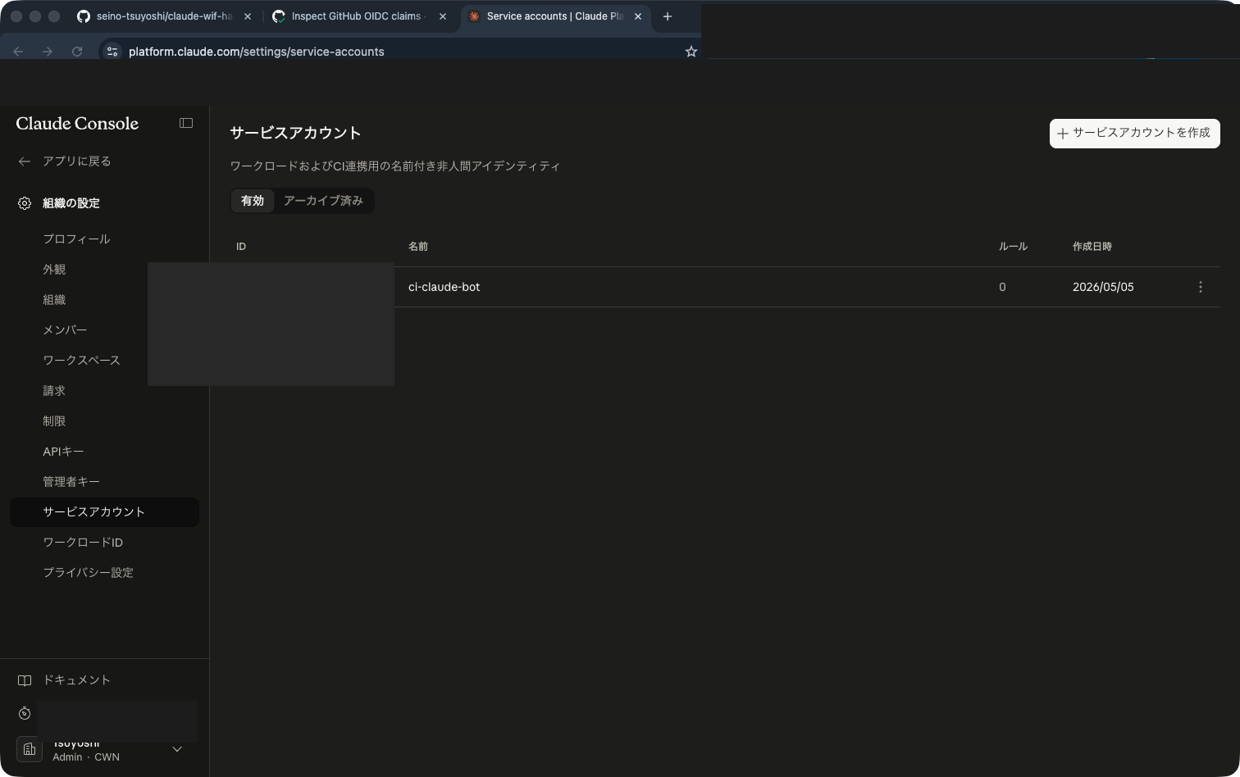Open メンバー in the settings sidebar
1240x777 pixels.
coord(65,330)
